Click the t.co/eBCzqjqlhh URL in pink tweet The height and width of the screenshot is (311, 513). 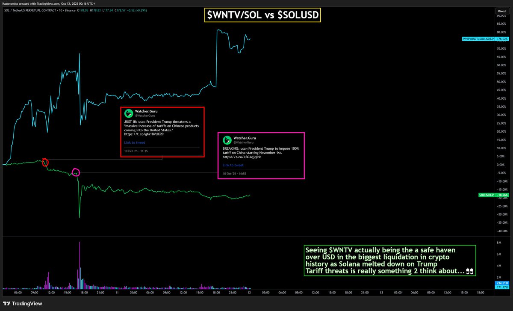(x=242, y=157)
